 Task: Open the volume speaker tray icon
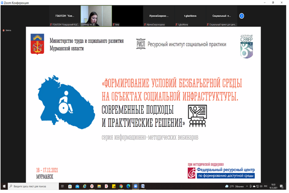tap(261, 186)
